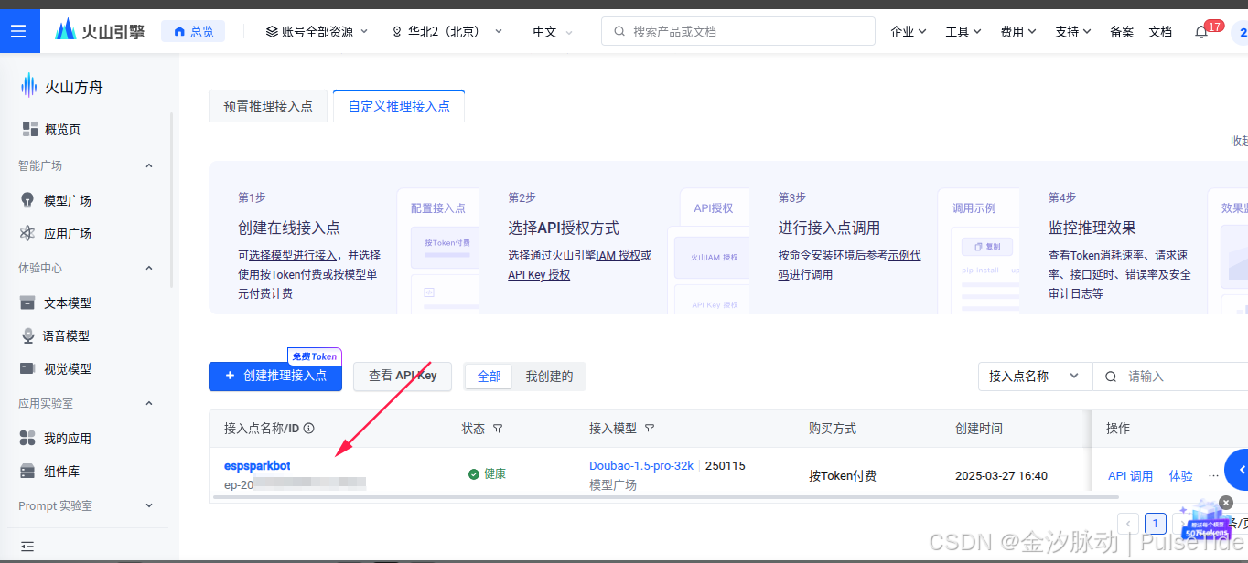
Task: Click the 组件库 sidebar icon
Action: click(28, 471)
